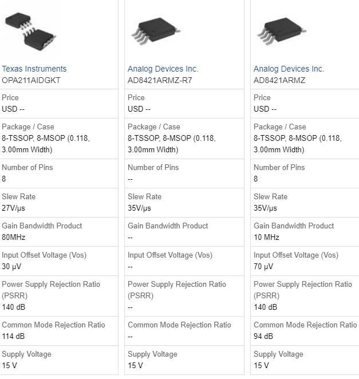Open Analog Devices Inc. link above AD8421ARMZ

[289, 69]
